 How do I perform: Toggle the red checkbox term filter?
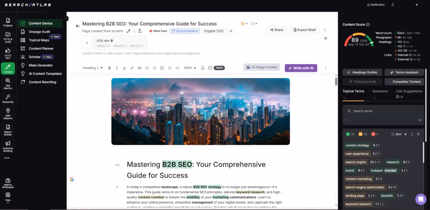pyautogui.click(x=373, y=134)
